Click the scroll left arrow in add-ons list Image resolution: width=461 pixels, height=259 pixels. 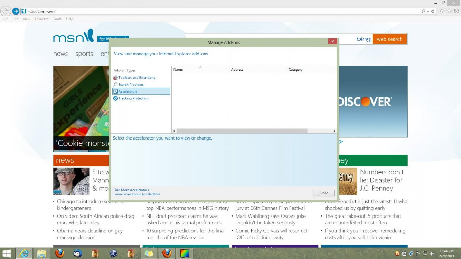point(174,131)
